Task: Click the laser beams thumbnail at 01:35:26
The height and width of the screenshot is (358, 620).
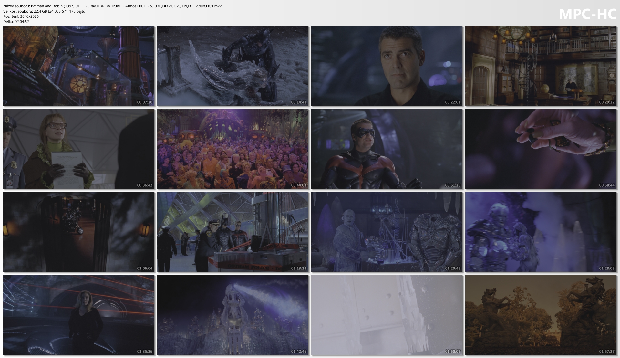Action: (x=78, y=315)
